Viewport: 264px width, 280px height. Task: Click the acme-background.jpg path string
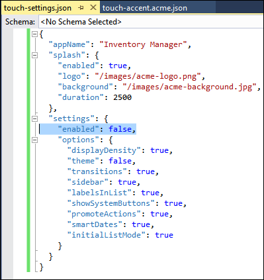pyautogui.click(x=189, y=87)
